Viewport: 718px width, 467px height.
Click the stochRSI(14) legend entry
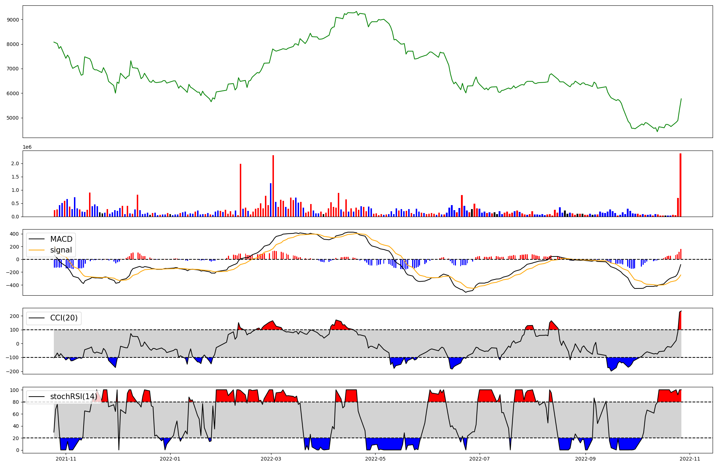[73, 397]
